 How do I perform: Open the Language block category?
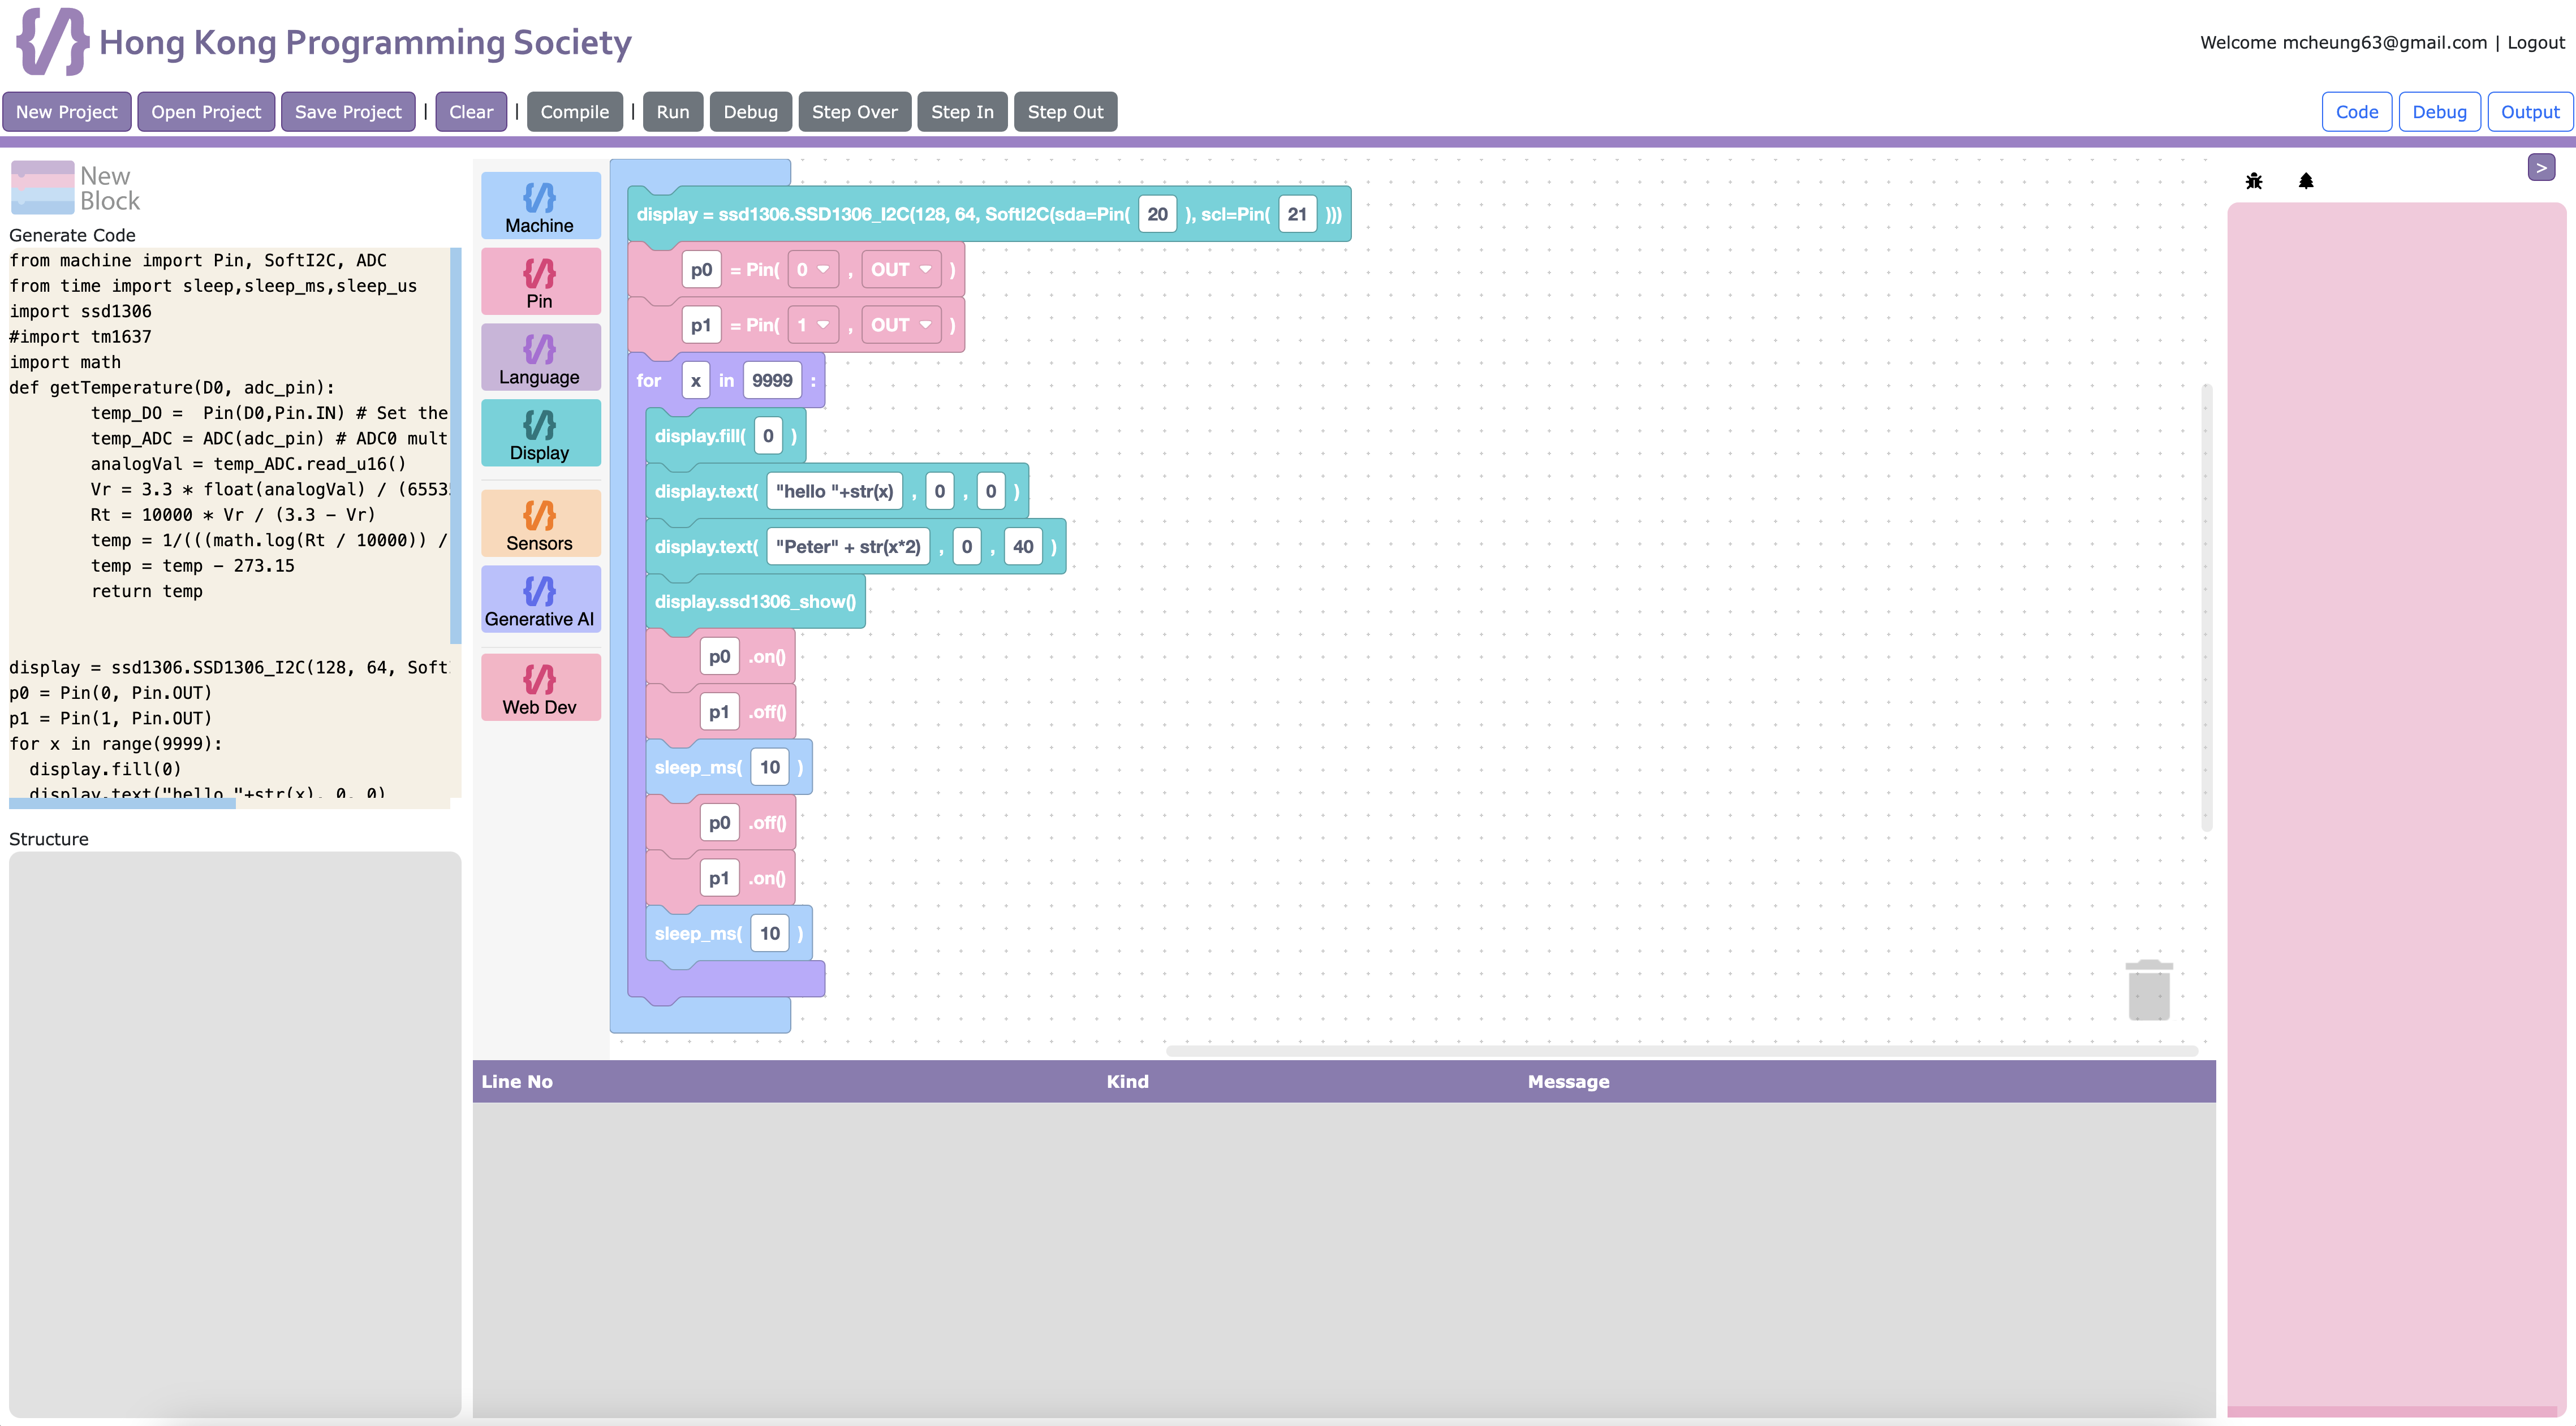pos(540,358)
